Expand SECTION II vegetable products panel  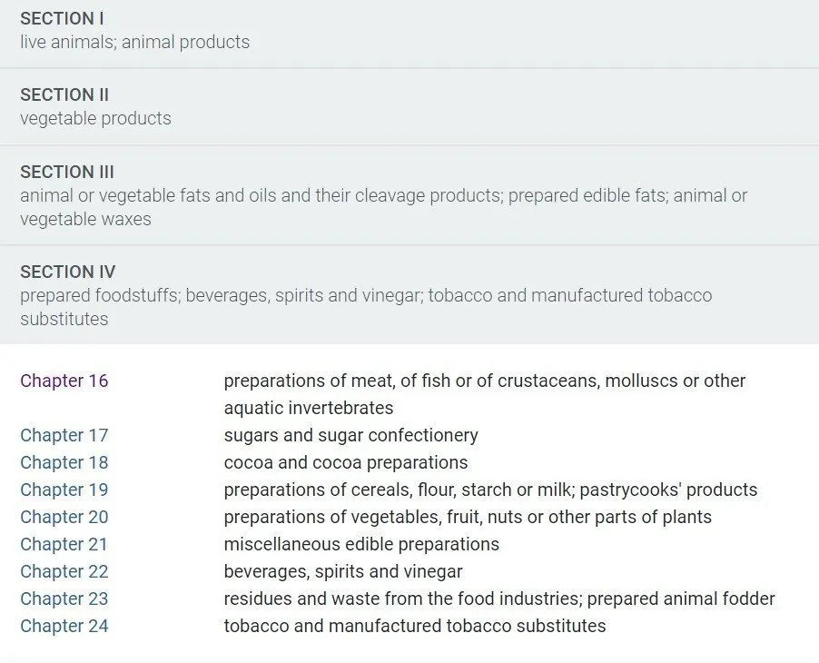(409, 106)
